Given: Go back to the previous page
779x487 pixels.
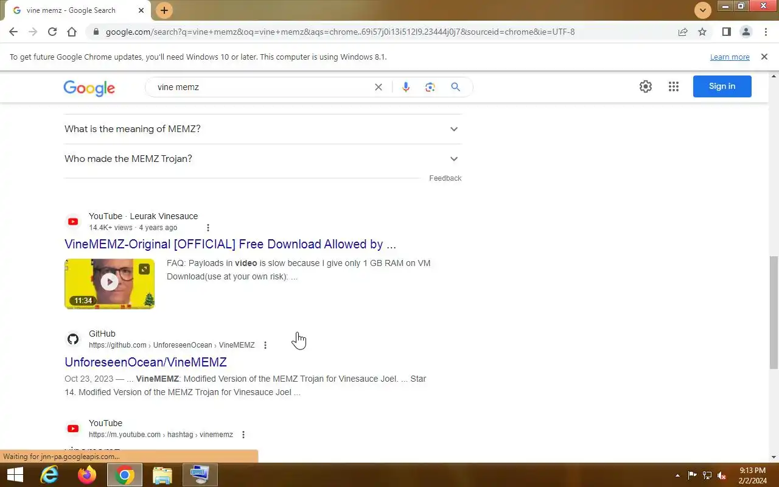Looking at the screenshot, I should [13, 32].
